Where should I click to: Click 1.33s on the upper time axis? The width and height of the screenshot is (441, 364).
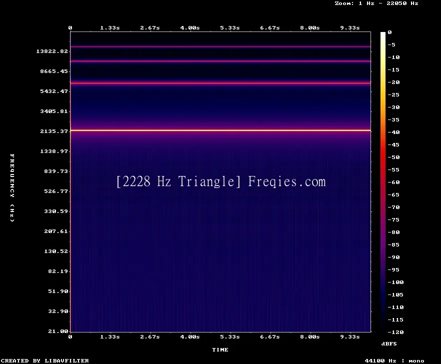110,28
